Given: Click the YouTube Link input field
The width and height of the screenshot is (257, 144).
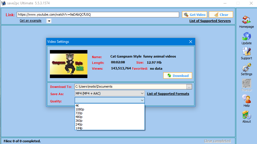Looking at the screenshot, I should 98,14.
